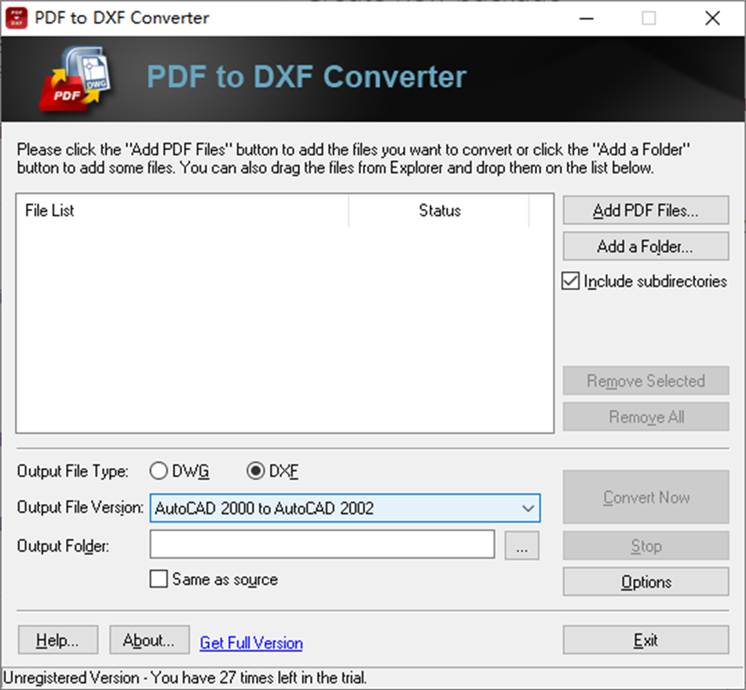Click the Status column header
The height and width of the screenshot is (690, 746).
click(x=439, y=210)
